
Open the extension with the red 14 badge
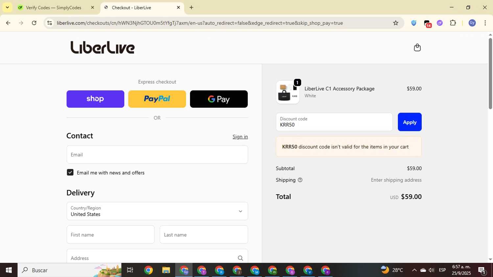pos(427,23)
